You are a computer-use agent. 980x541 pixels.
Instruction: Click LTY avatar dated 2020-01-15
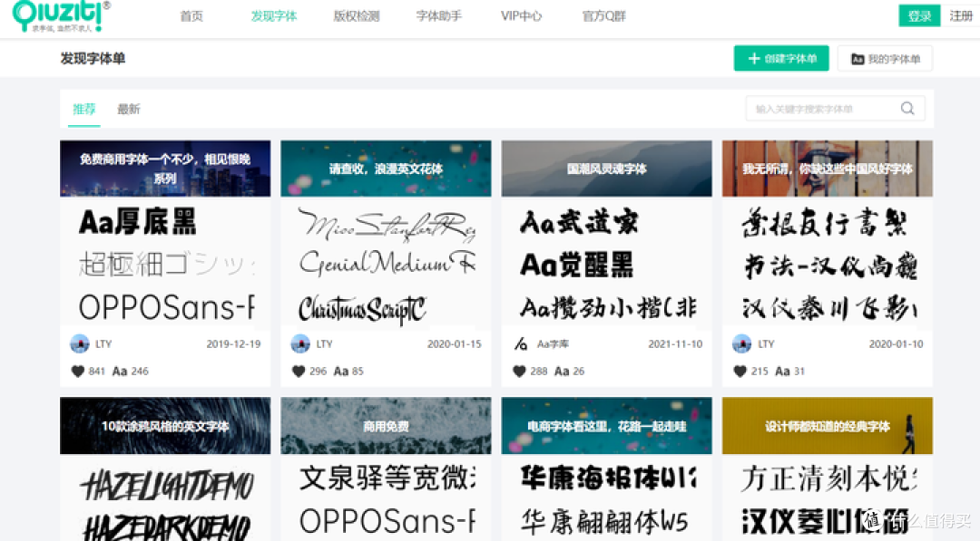tap(300, 343)
